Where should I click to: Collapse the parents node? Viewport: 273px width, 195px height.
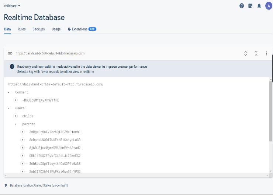[x=15, y=124]
